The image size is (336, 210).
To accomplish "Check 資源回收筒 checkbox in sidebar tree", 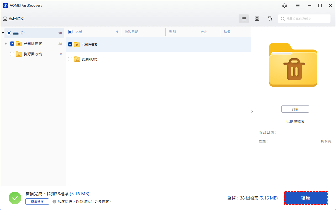I will point(12,54).
